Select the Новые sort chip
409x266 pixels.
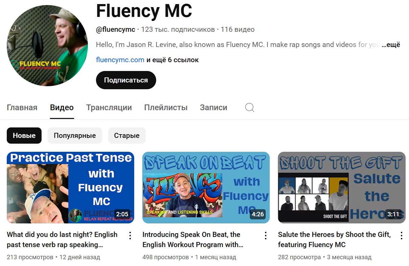click(24, 136)
